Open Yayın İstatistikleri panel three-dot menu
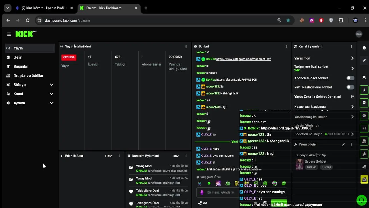 186,46
